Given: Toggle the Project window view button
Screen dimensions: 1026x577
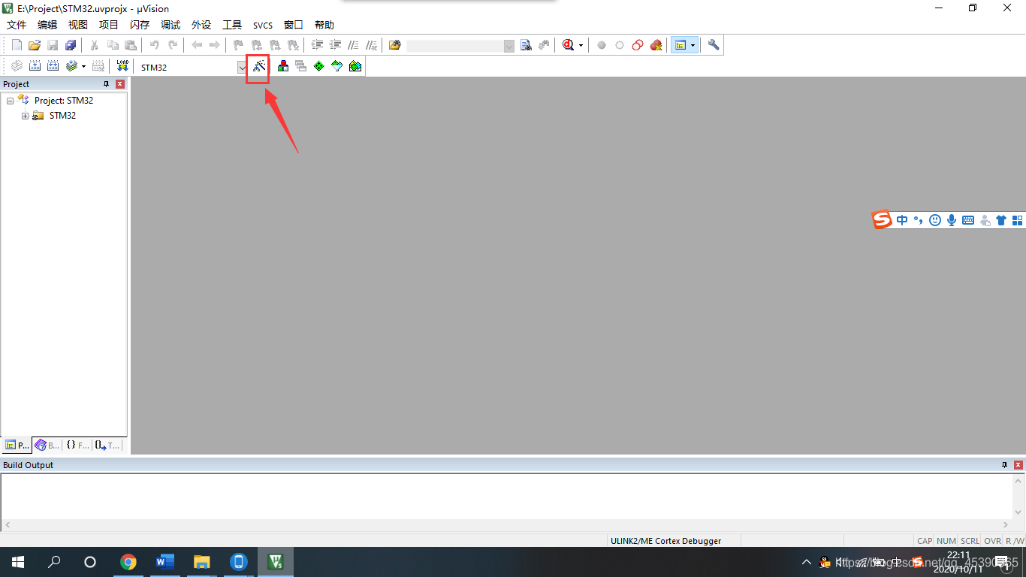Looking at the screenshot, I should (680, 45).
